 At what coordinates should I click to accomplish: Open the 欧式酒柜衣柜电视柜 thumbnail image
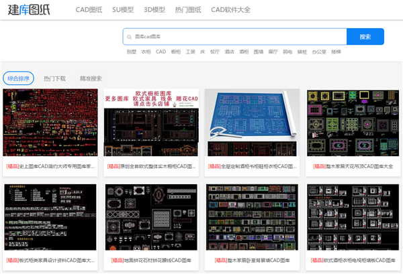(353, 217)
